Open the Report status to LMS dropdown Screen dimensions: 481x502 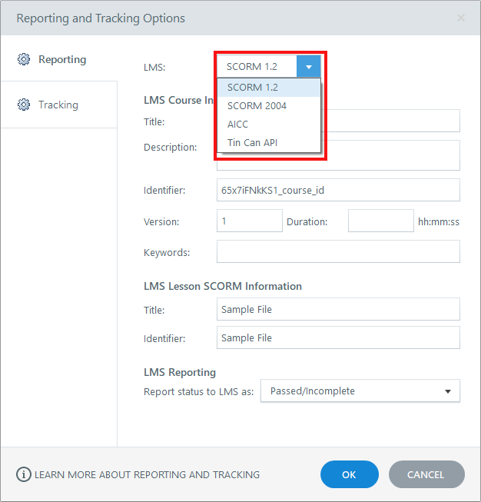tap(360, 391)
